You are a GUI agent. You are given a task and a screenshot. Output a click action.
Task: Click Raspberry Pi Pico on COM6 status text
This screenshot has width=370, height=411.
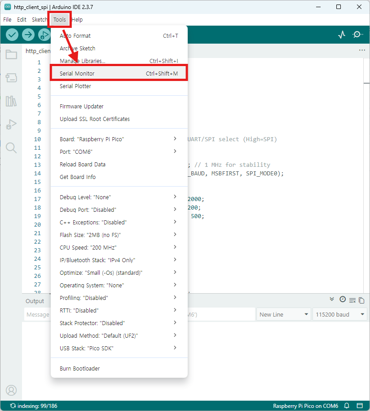coord(305,406)
